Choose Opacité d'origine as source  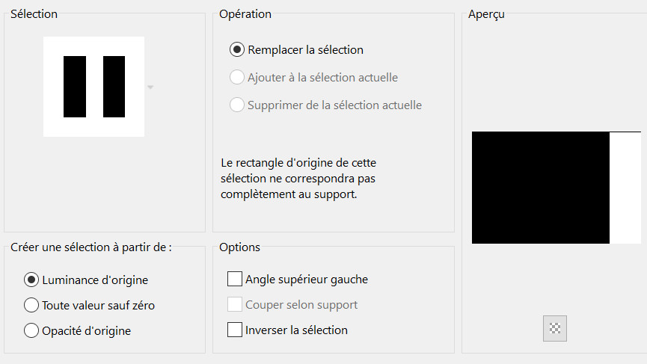(x=31, y=330)
